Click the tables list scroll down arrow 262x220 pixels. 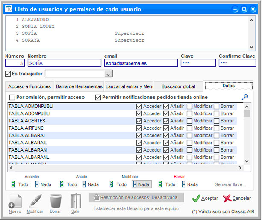247,161
